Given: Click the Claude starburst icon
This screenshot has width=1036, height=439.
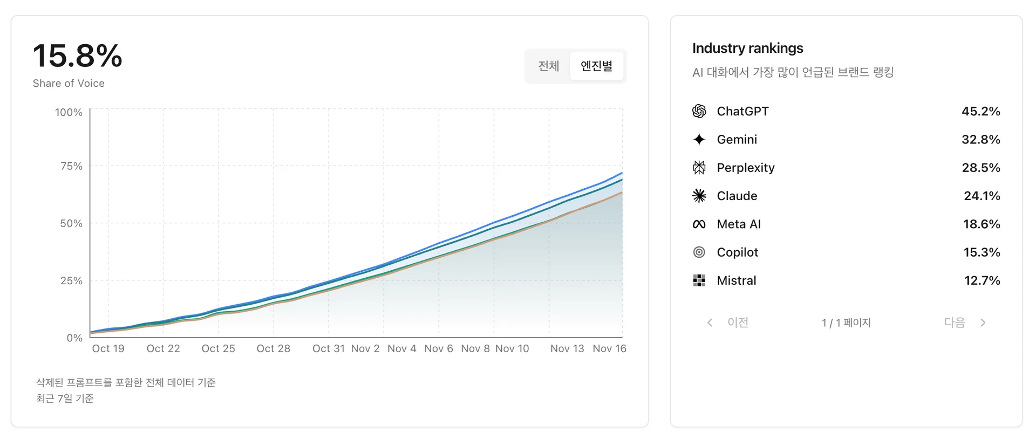Looking at the screenshot, I should 699,196.
